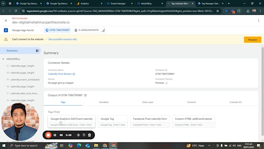Click the recorder drag handle icon

tap(78, 135)
